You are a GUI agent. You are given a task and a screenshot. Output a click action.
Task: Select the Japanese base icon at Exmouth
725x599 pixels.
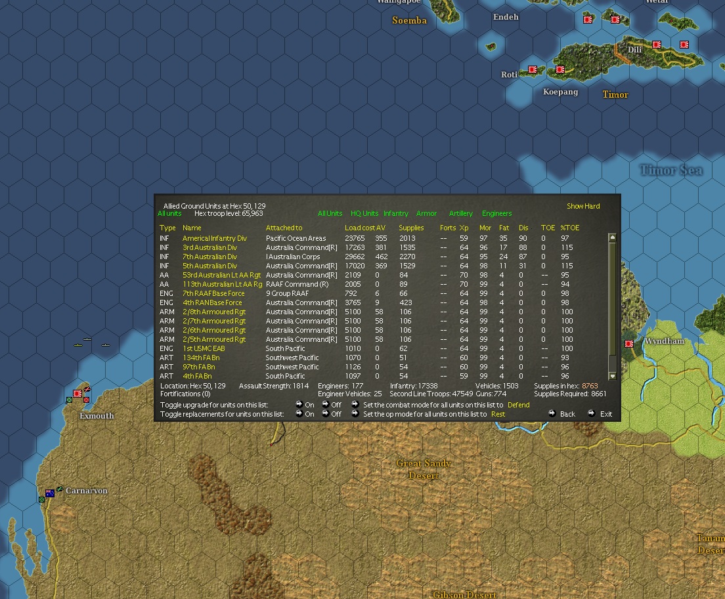77,394
